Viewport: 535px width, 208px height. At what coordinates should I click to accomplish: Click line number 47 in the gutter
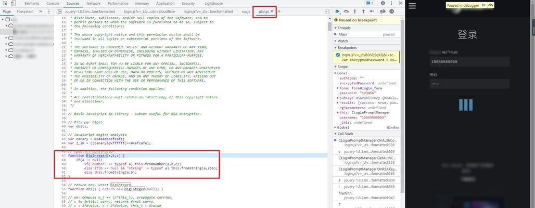[63, 155]
